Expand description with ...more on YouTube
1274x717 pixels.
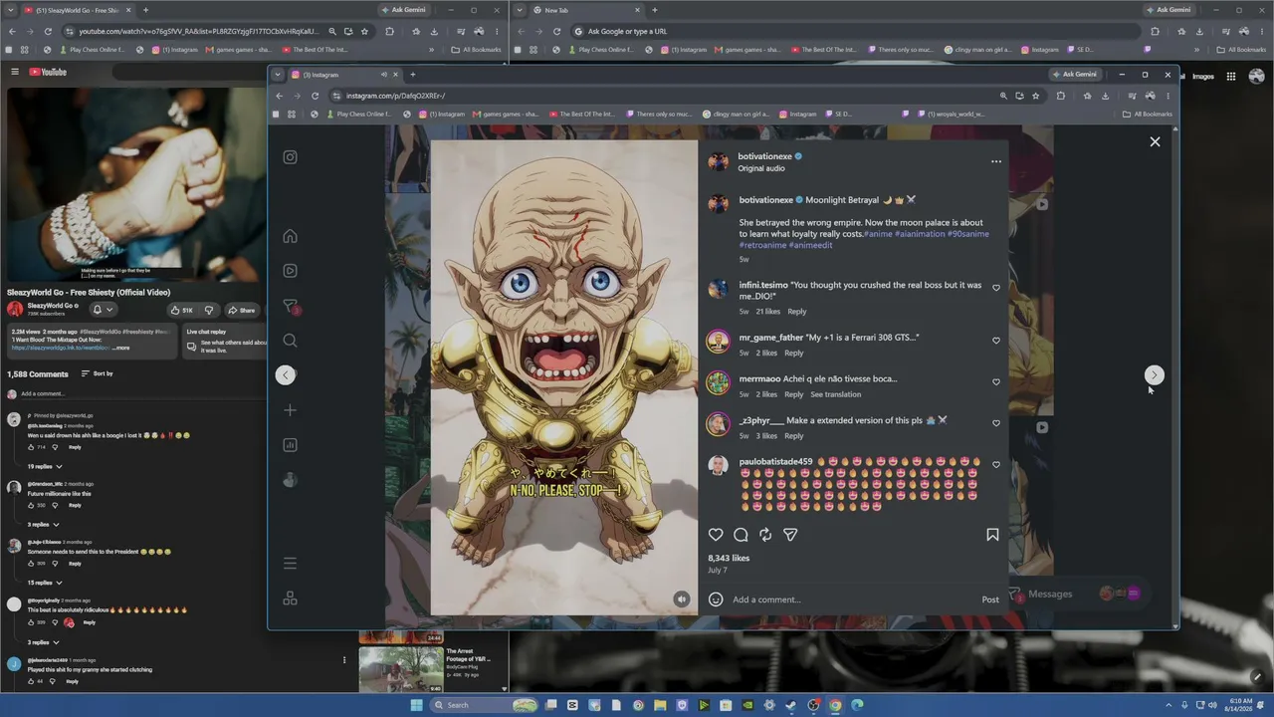[121, 348]
